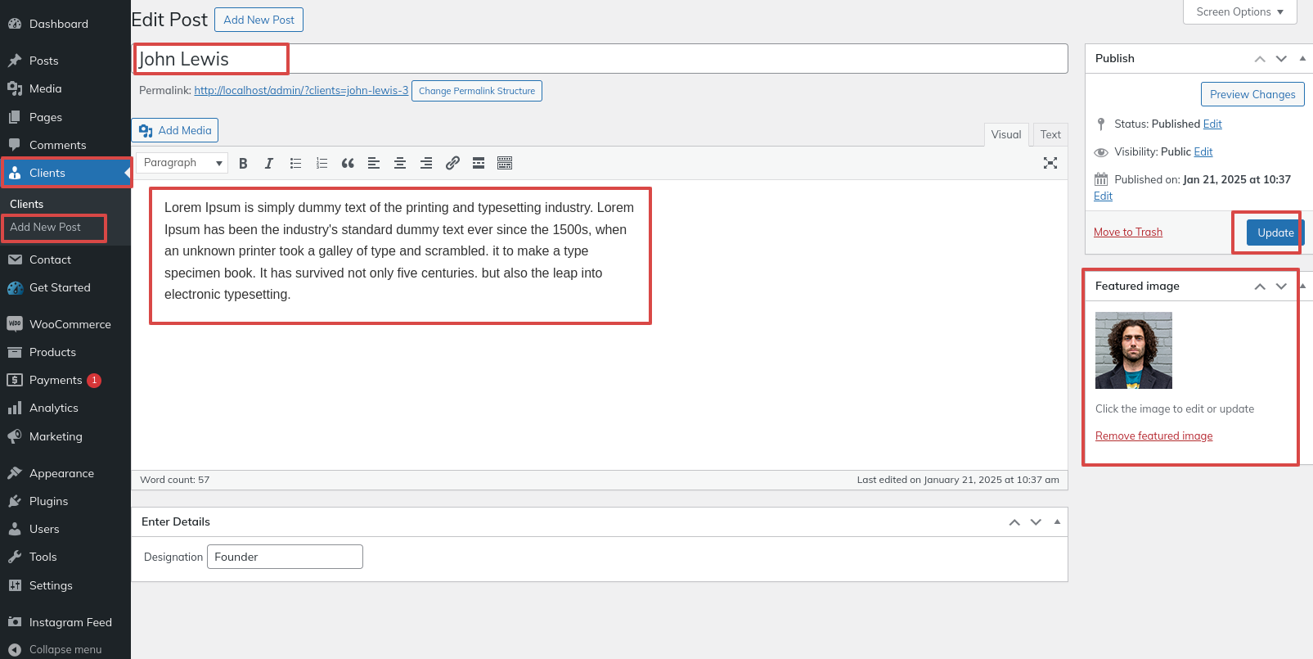
Task: Click the Appearance brush icon
Action: click(15, 473)
